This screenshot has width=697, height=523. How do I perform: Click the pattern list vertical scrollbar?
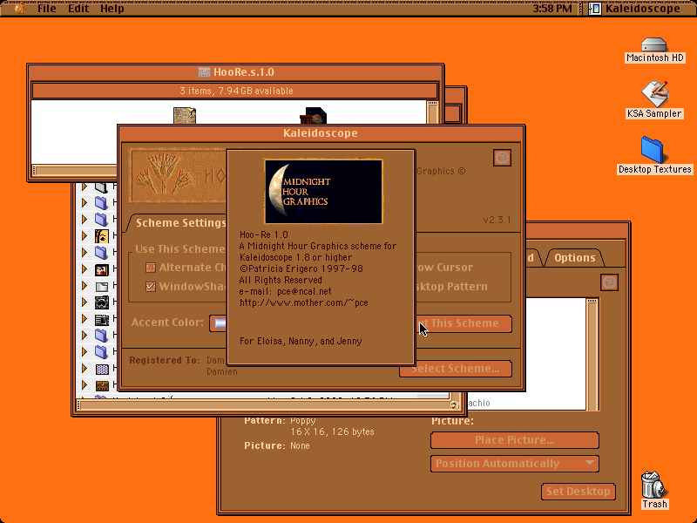click(x=592, y=354)
